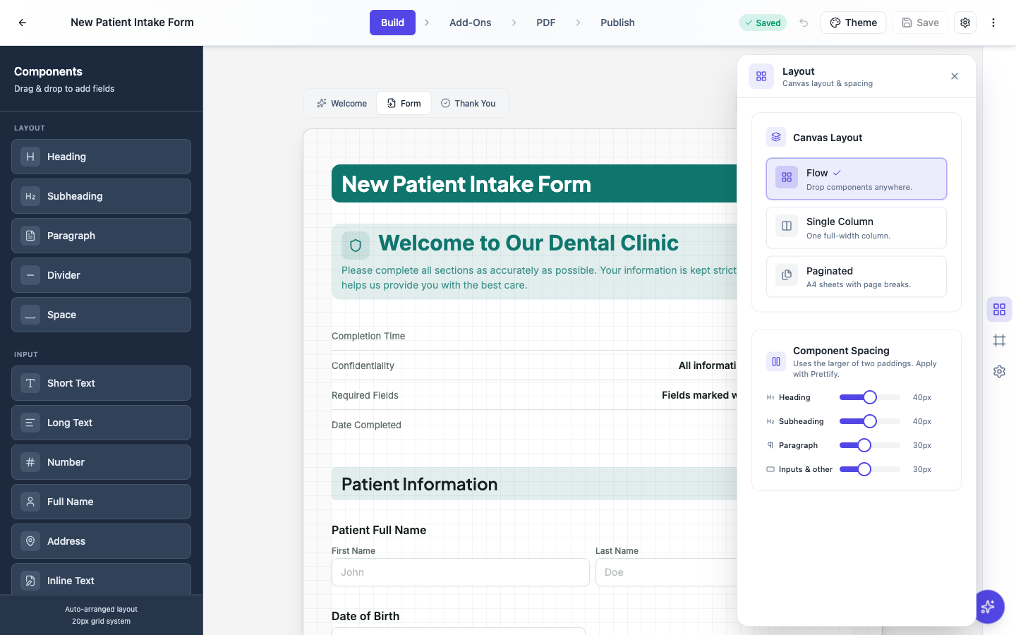Click the undo arrow icon
This screenshot has width=1016, height=635.
click(x=804, y=23)
